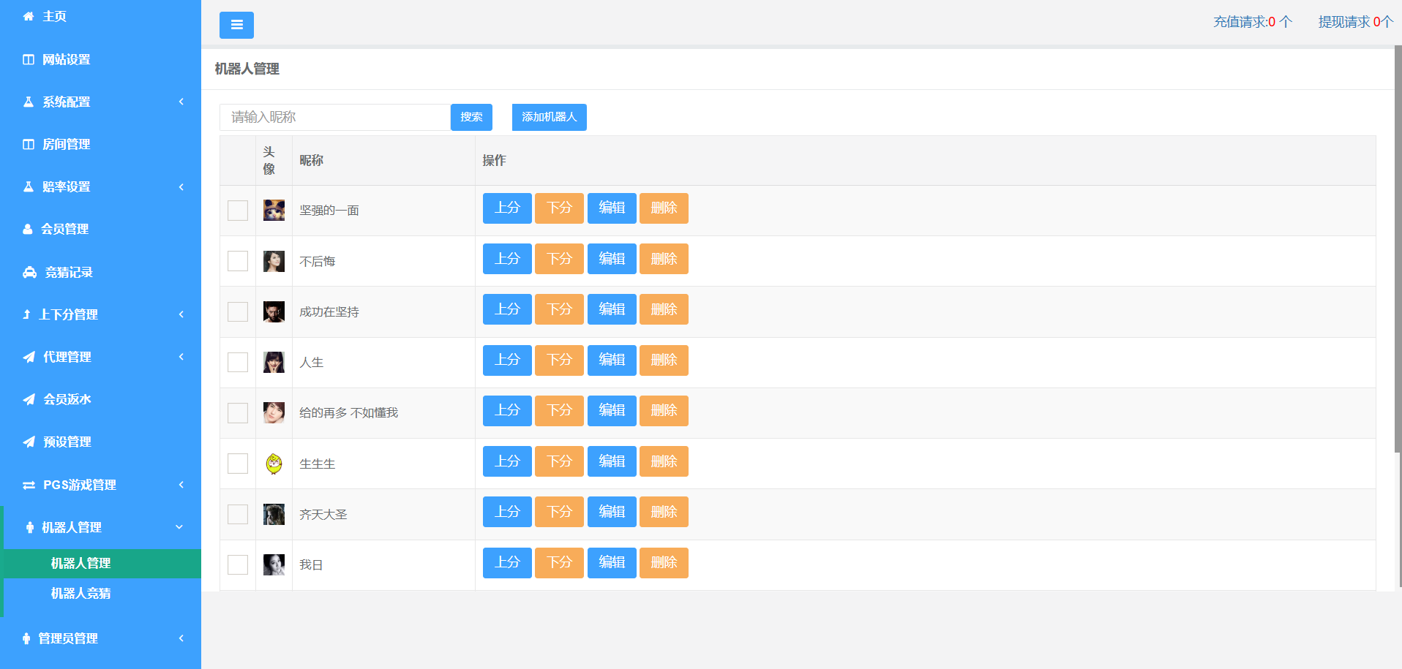Tick the checkbox for 不后悔
The image size is (1402, 669).
pos(238,261)
